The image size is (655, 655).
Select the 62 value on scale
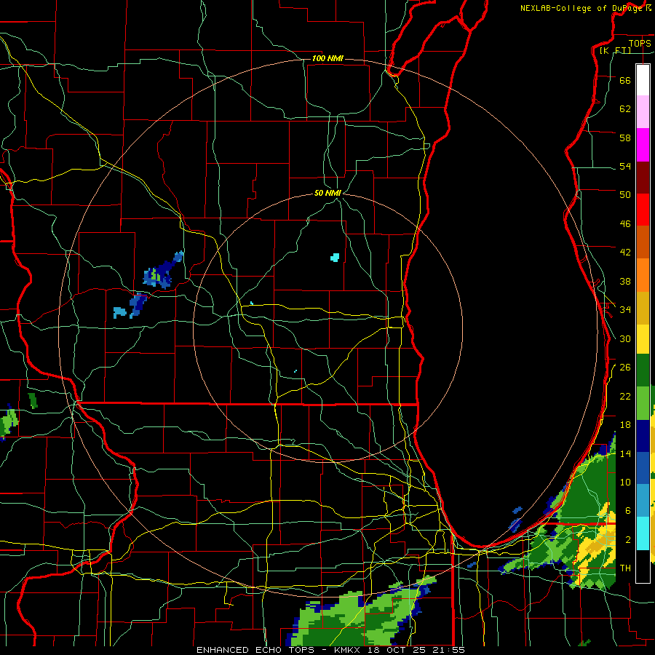625,109
